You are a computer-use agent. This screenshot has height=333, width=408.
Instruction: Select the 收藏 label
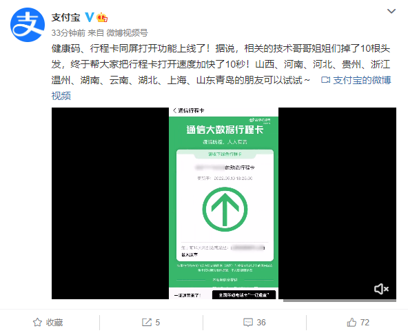[54, 323]
